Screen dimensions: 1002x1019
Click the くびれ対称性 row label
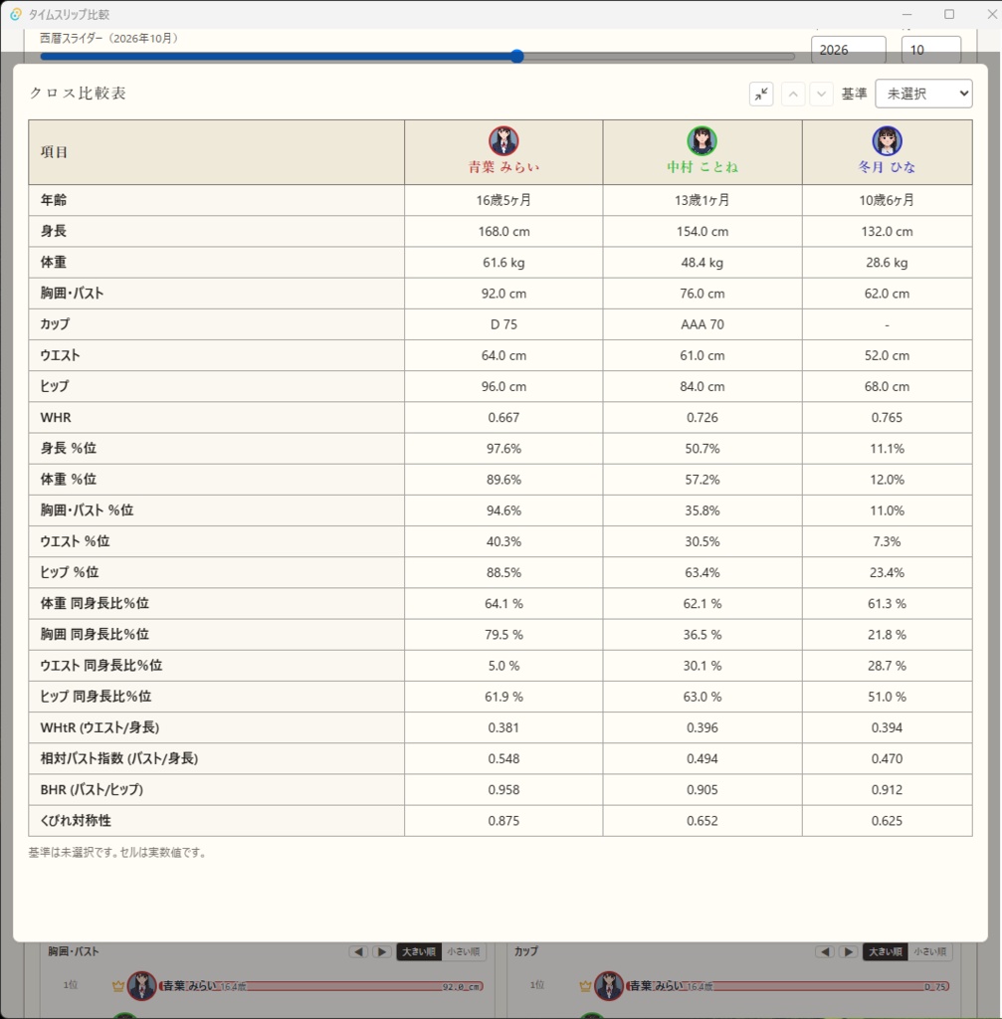click(x=76, y=821)
